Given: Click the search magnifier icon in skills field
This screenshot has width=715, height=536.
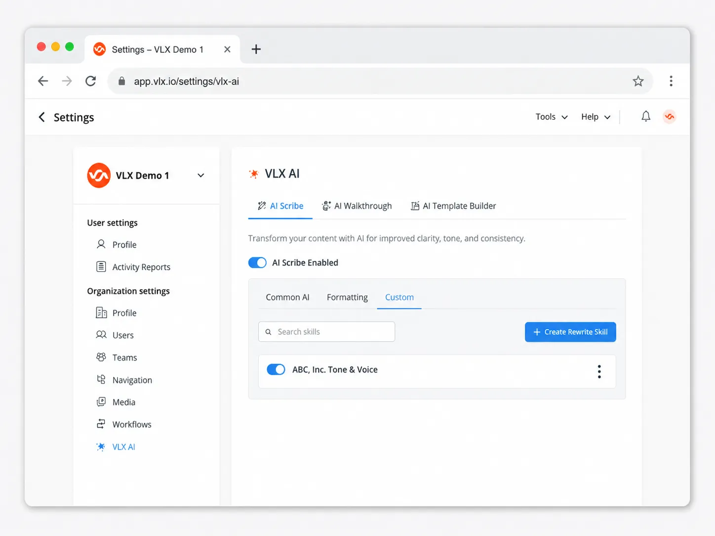Looking at the screenshot, I should coord(269,332).
